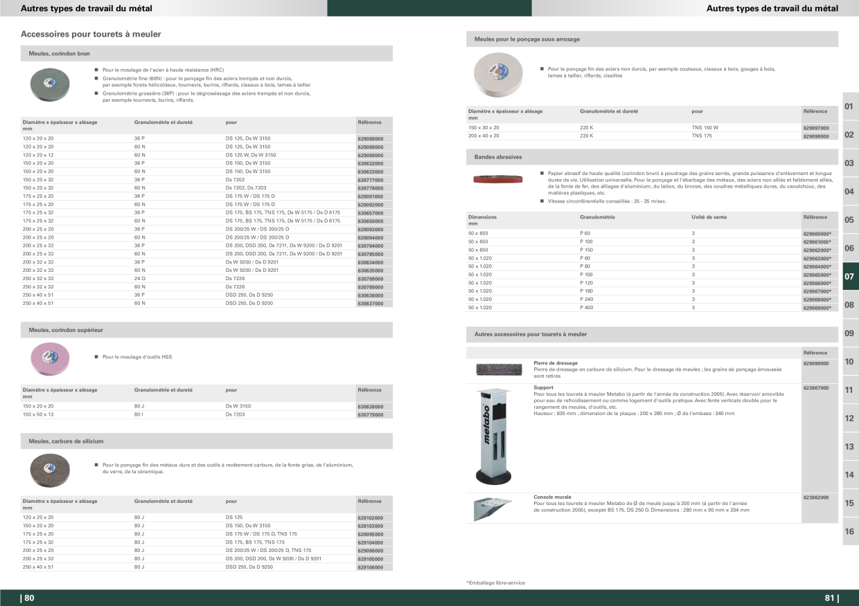The width and height of the screenshot is (859, 606).
Task: Click the 'Ds 7203' cell in superior corundum table
Action: pos(236,415)
